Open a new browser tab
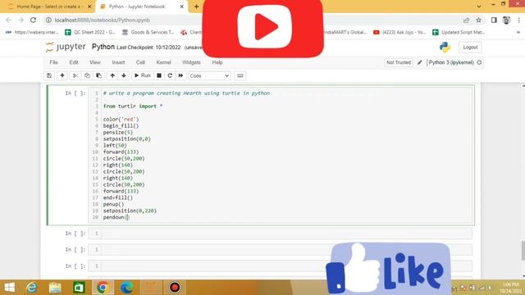The width and height of the screenshot is (525, 295). (196, 7)
